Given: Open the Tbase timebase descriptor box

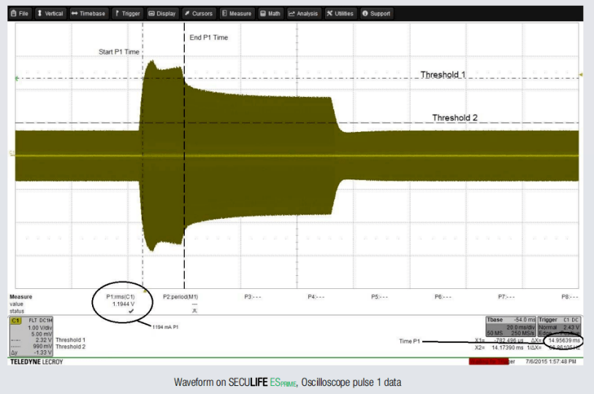Looking at the screenshot, I should (511, 331).
